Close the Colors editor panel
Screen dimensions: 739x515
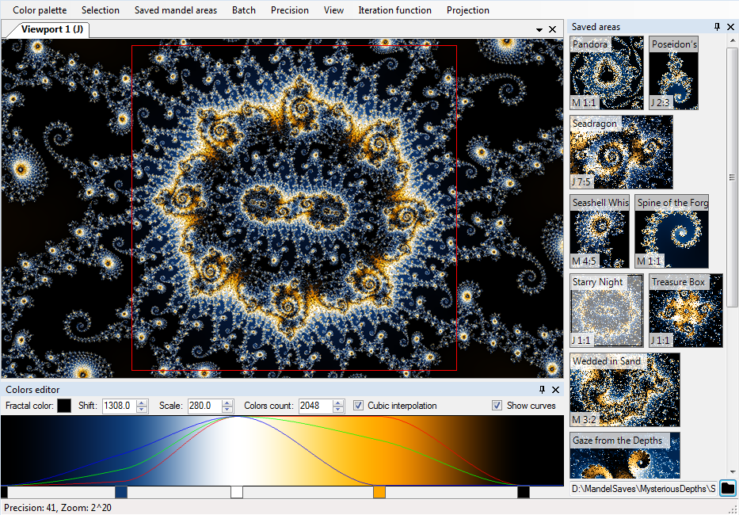pos(555,390)
